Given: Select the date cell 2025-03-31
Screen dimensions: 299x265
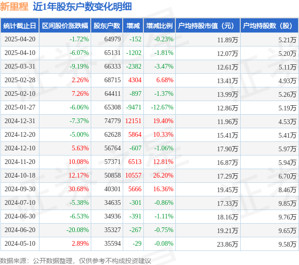Looking at the screenshot, I should click(x=20, y=67).
